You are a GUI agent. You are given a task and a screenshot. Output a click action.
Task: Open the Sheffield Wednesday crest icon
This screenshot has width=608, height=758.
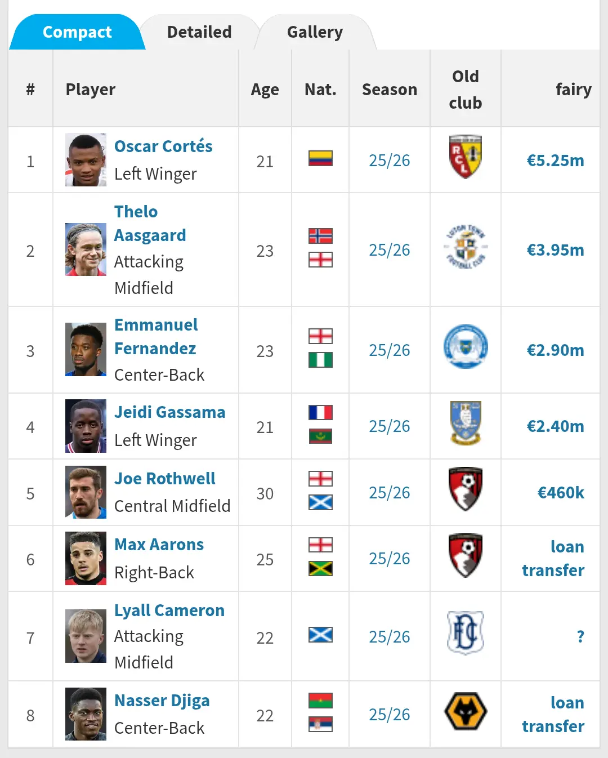[465, 423]
